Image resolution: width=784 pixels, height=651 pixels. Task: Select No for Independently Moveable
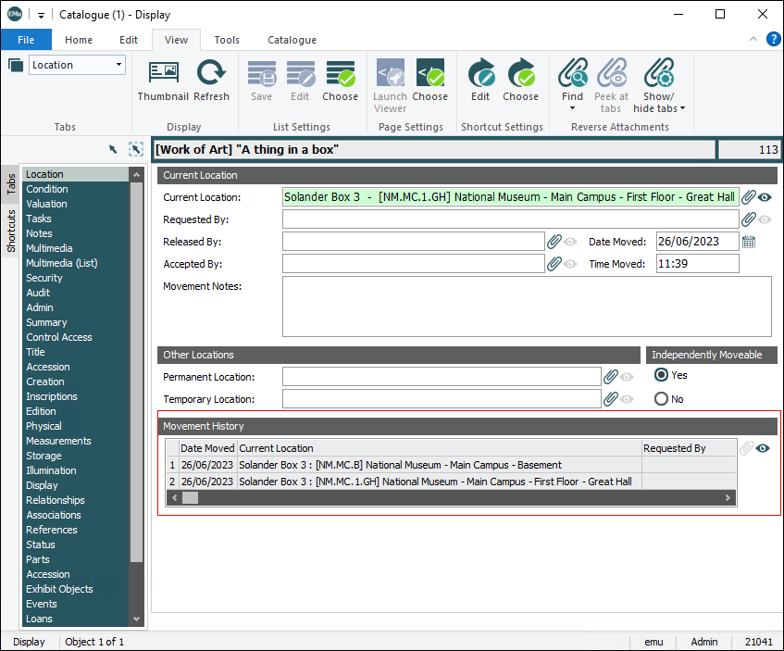point(661,399)
